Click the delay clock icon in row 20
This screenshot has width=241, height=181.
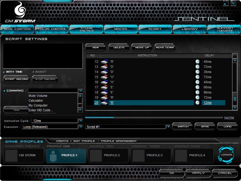coord(198,103)
